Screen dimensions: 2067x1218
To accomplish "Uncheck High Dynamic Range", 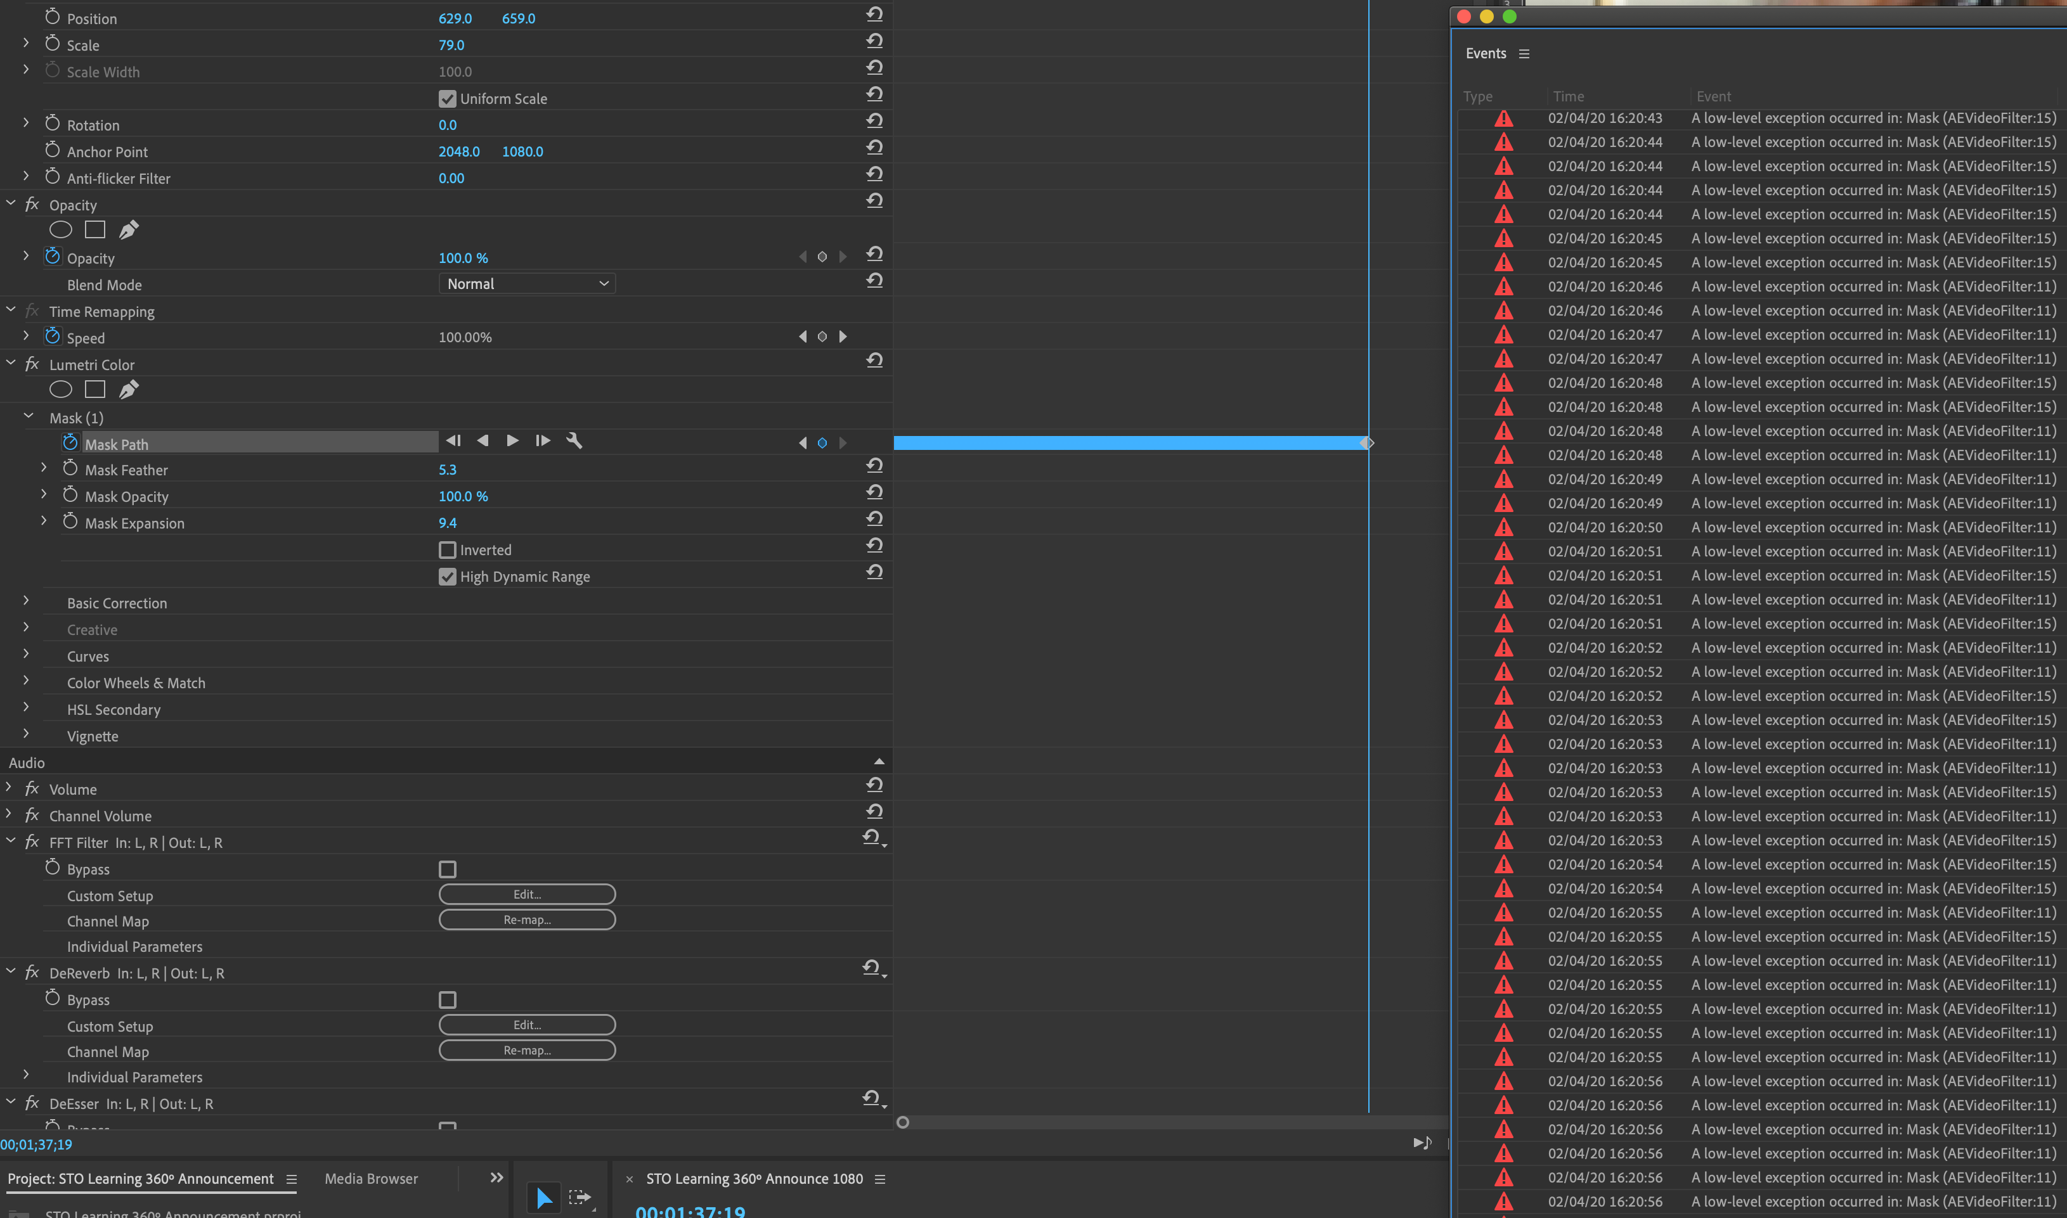I will 448,577.
